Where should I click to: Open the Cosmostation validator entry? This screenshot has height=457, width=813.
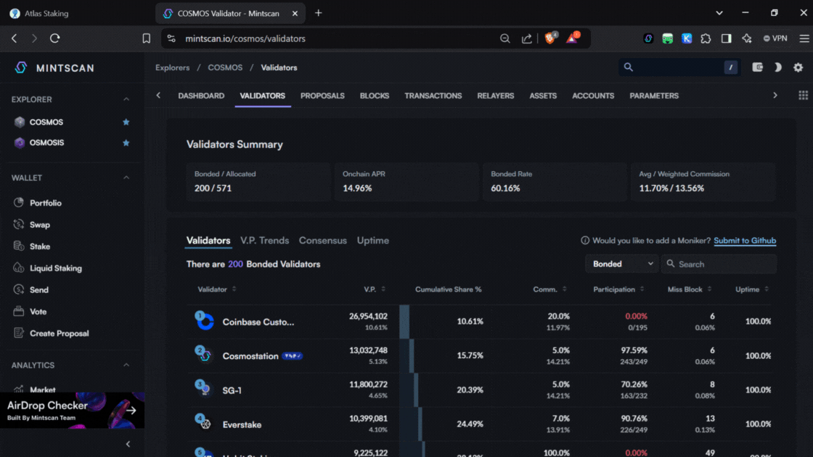[250, 356]
